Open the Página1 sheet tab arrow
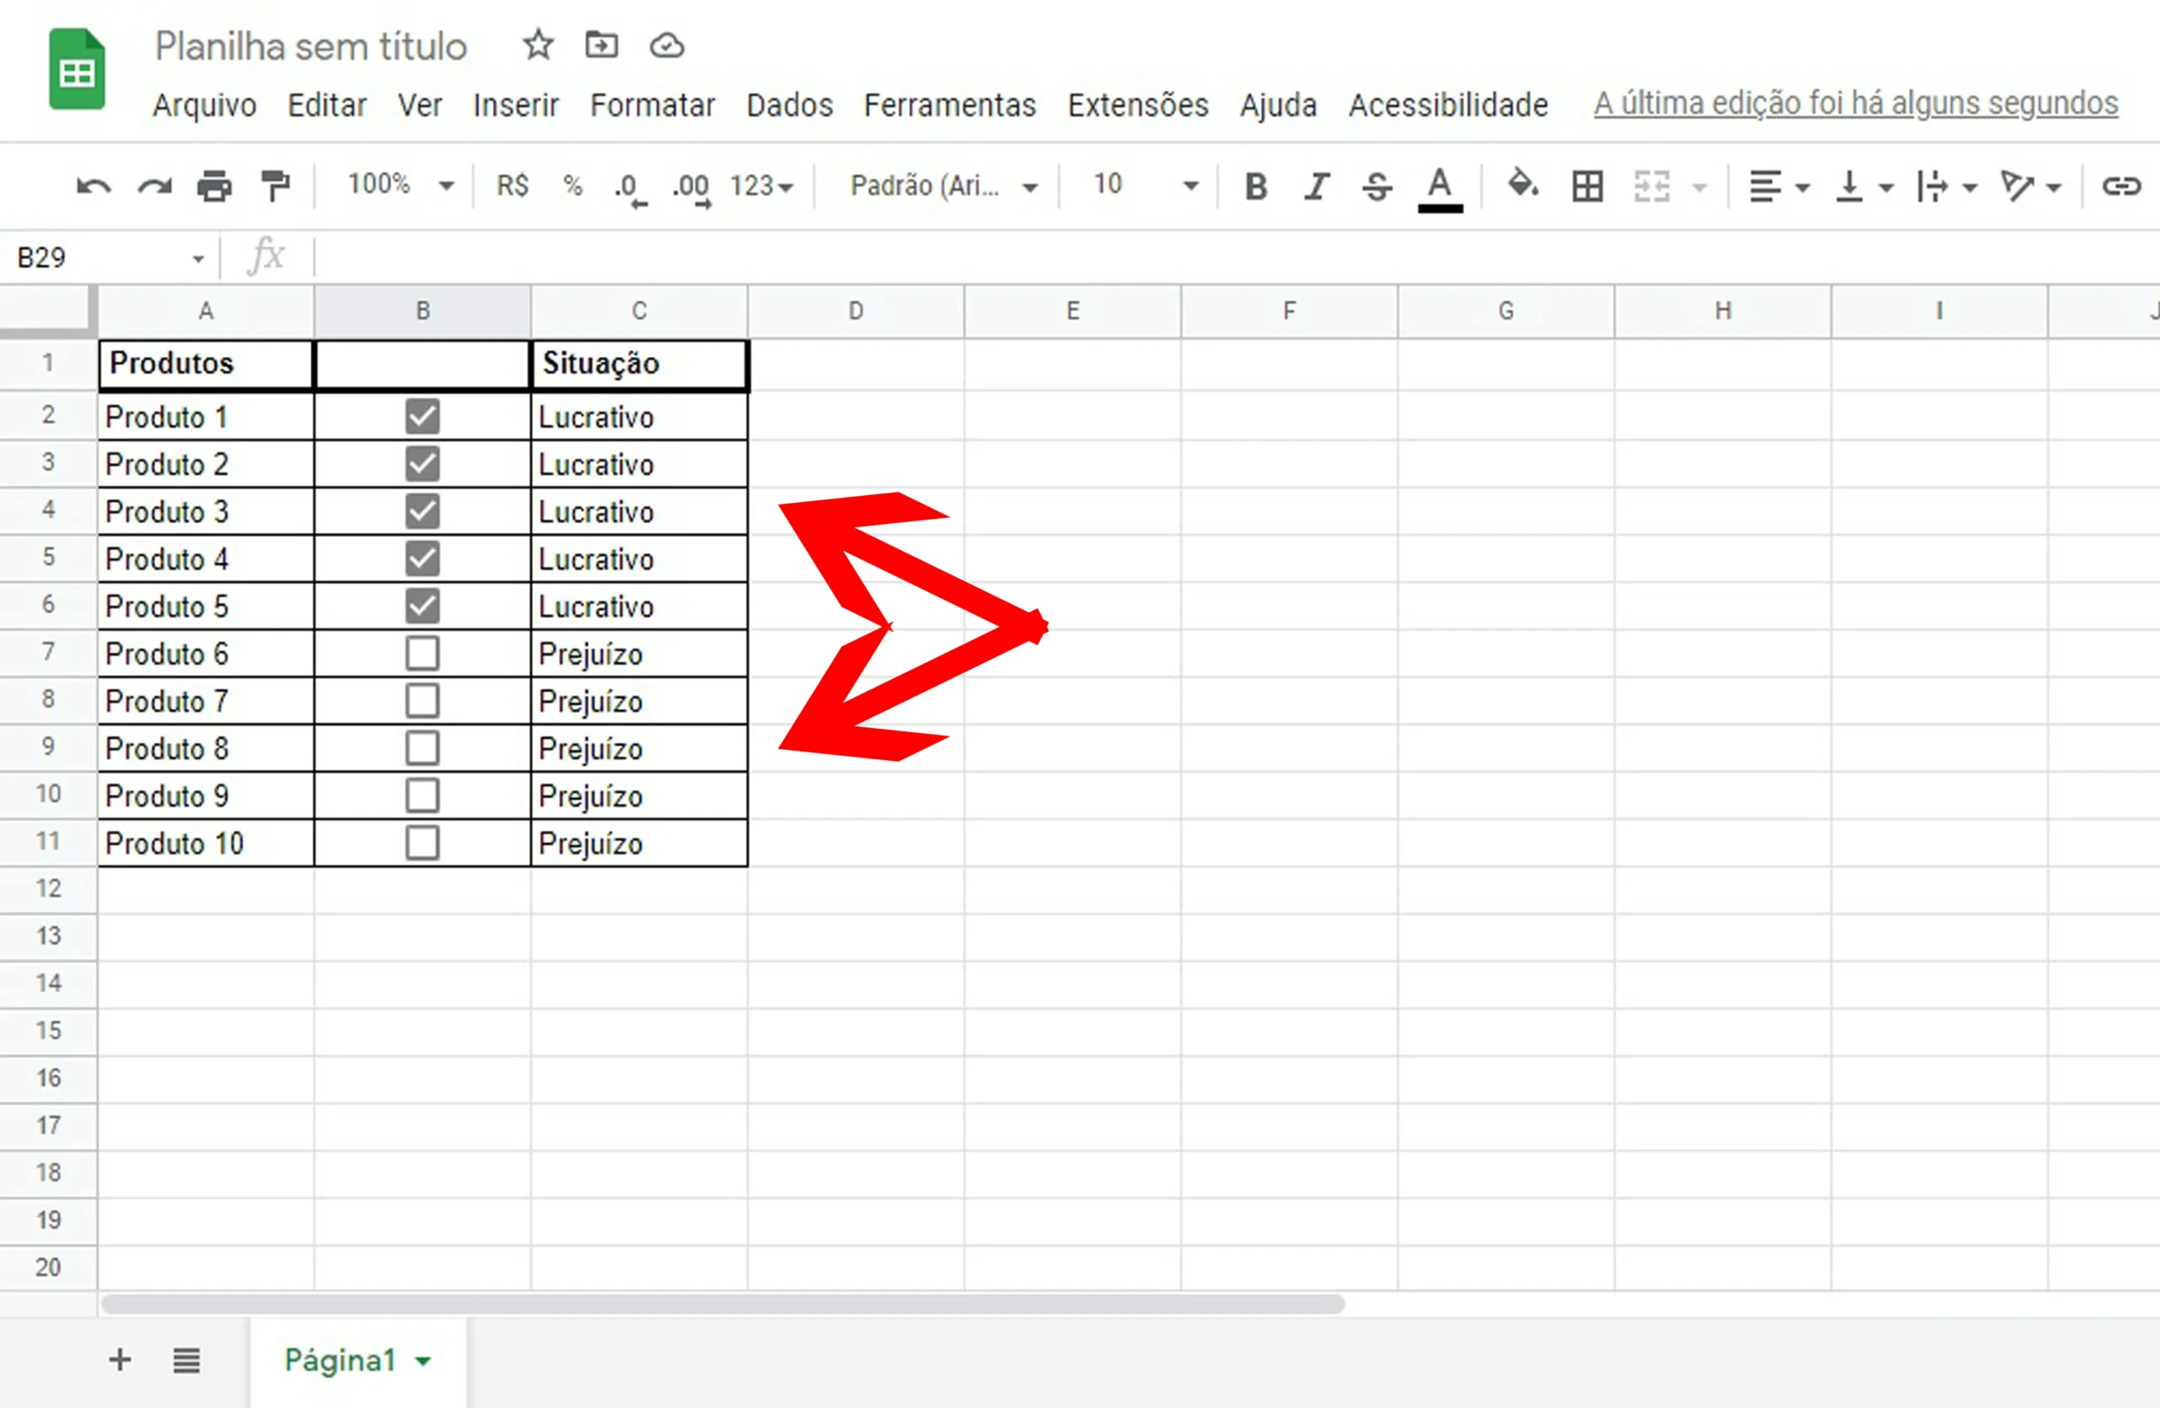2160x1408 pixels. pyautogui.click(x=422, y=1361)
